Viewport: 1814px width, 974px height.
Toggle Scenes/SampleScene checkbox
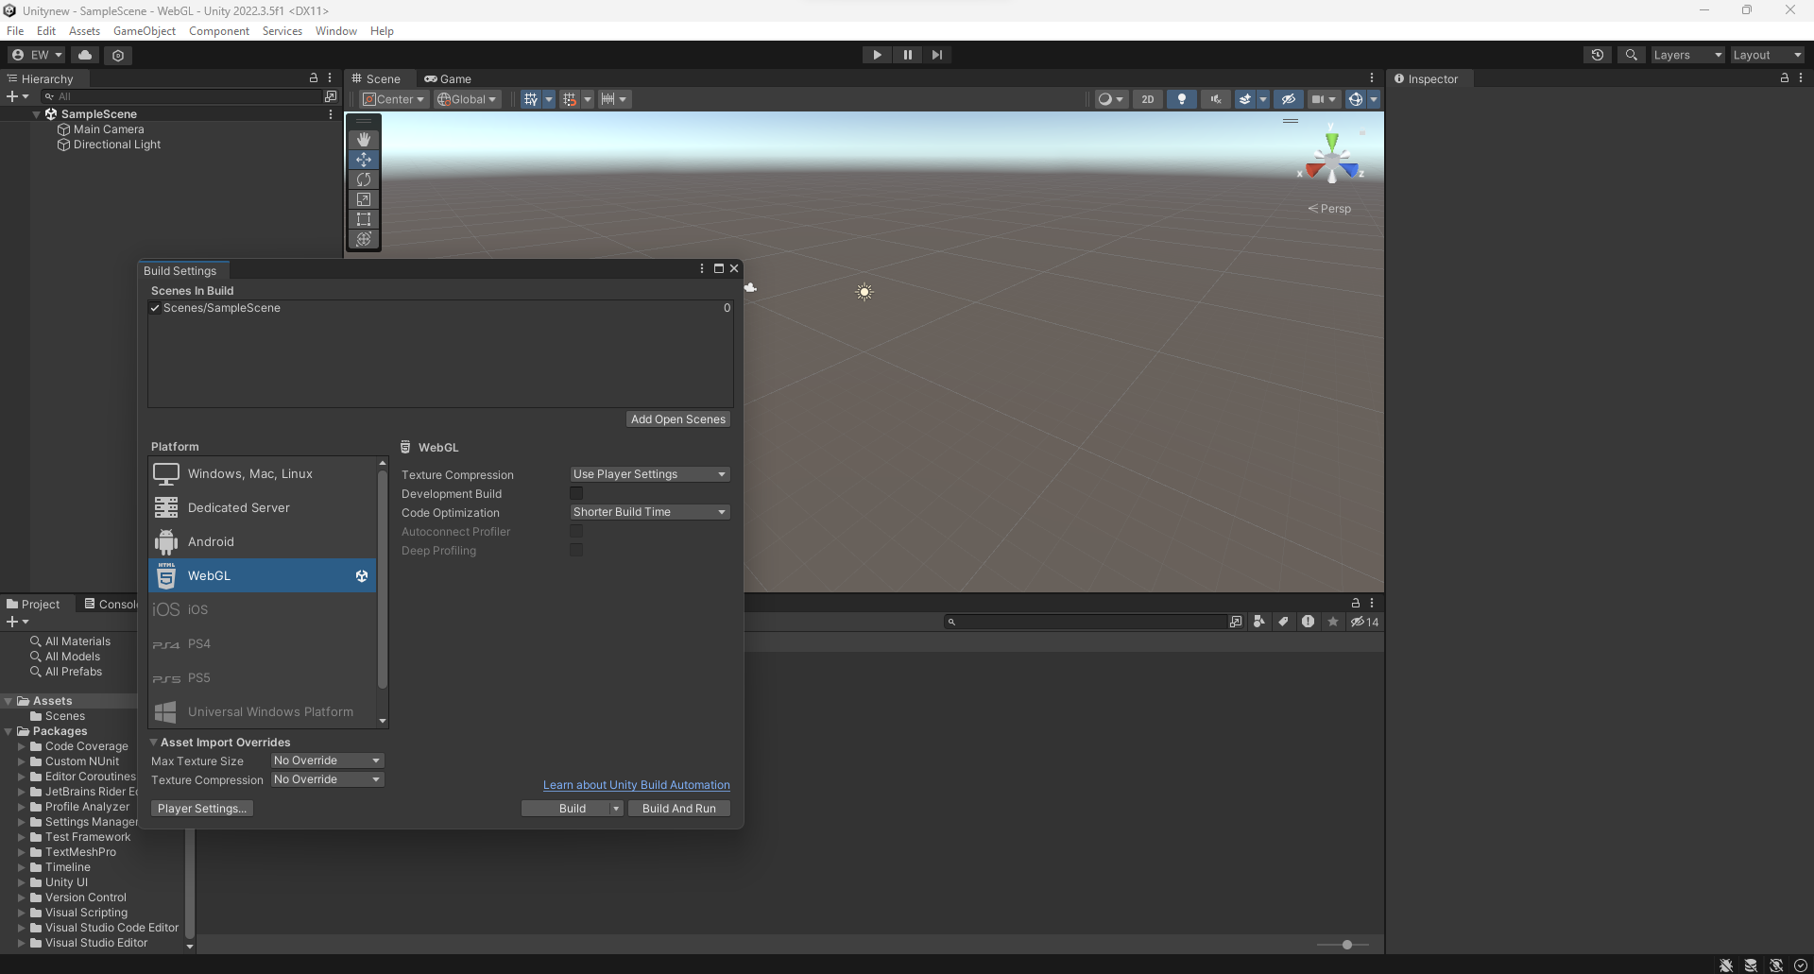click(x=155, y=308)
